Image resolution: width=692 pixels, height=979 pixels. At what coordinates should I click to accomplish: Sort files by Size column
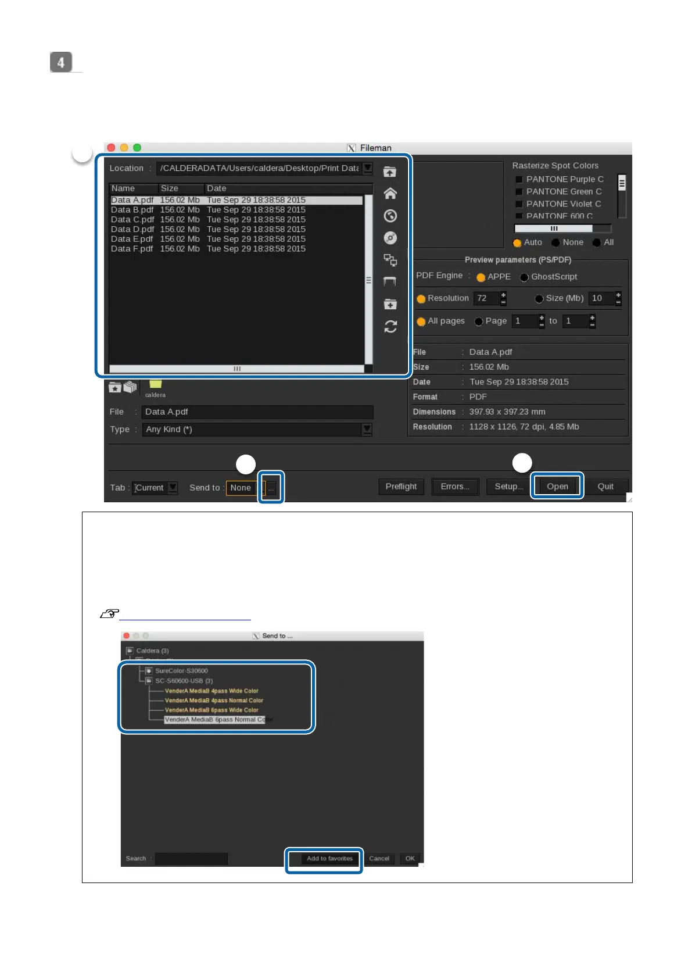coord(181,188)
